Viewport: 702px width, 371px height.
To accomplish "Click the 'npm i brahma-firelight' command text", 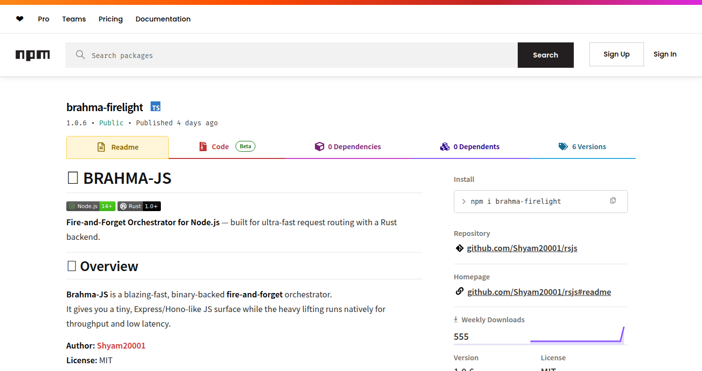I will 516,201.
